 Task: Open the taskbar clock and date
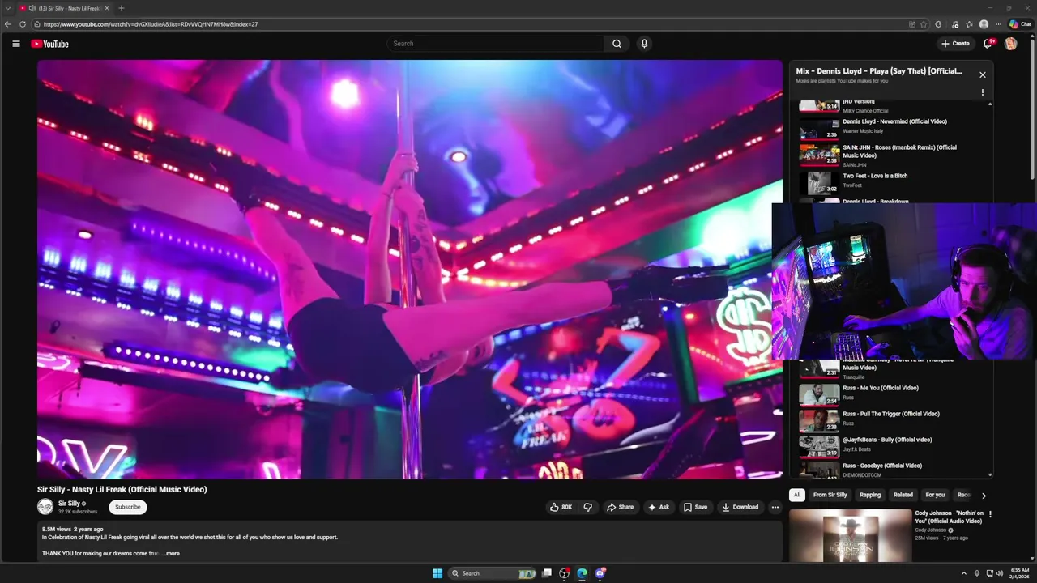coord(1020,573)
